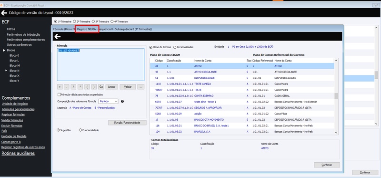Insert the multiplication operator button

coord(80,87)
